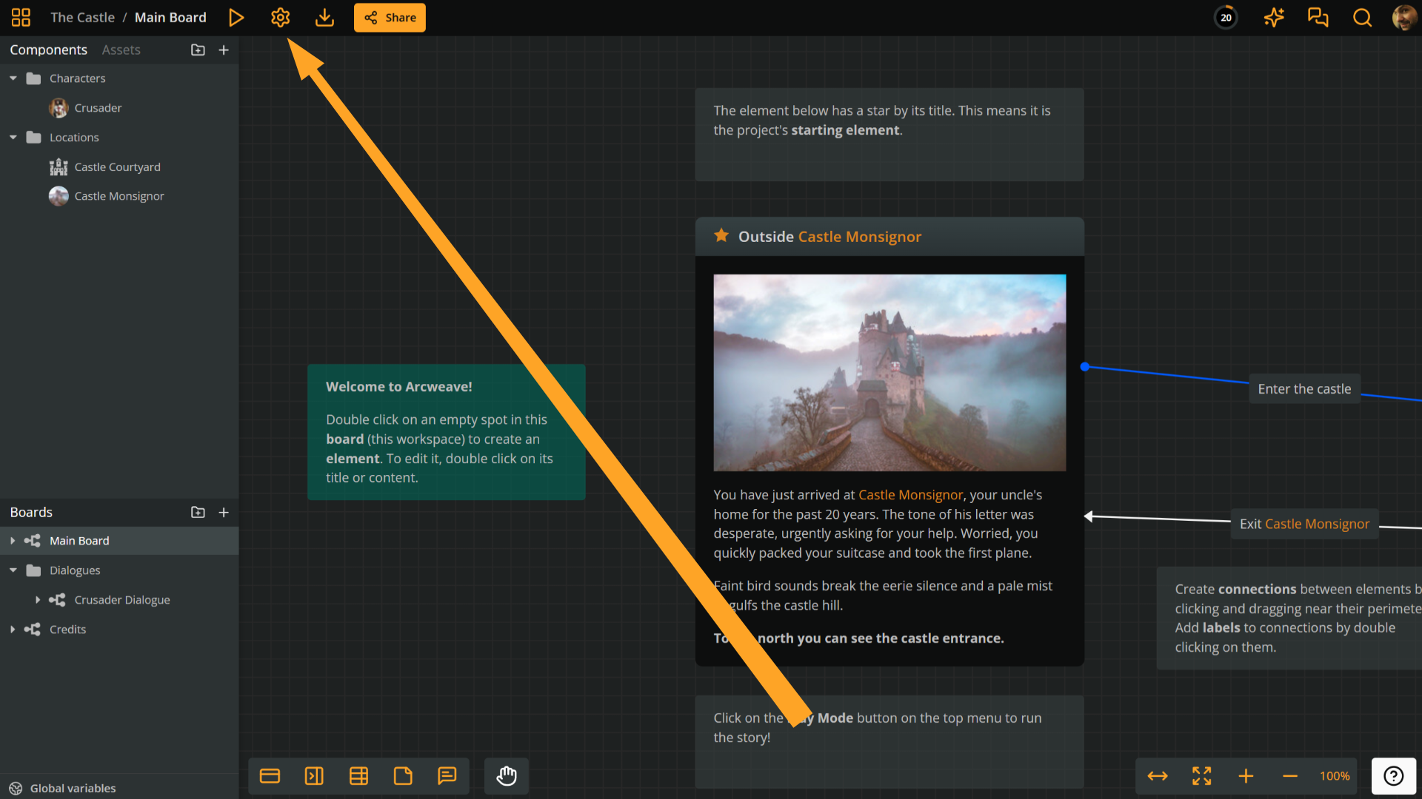Start Play Mode to run the story
The image size is (1422, 799).
pyautogui.click(x=236, y=17)
